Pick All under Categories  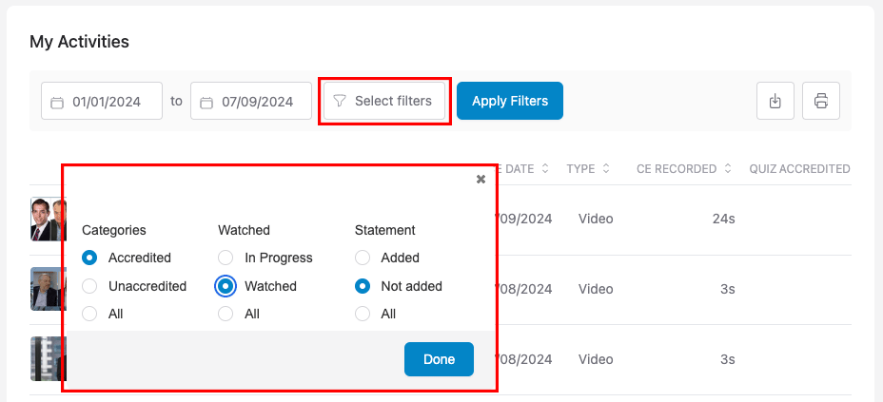(90, 314)
